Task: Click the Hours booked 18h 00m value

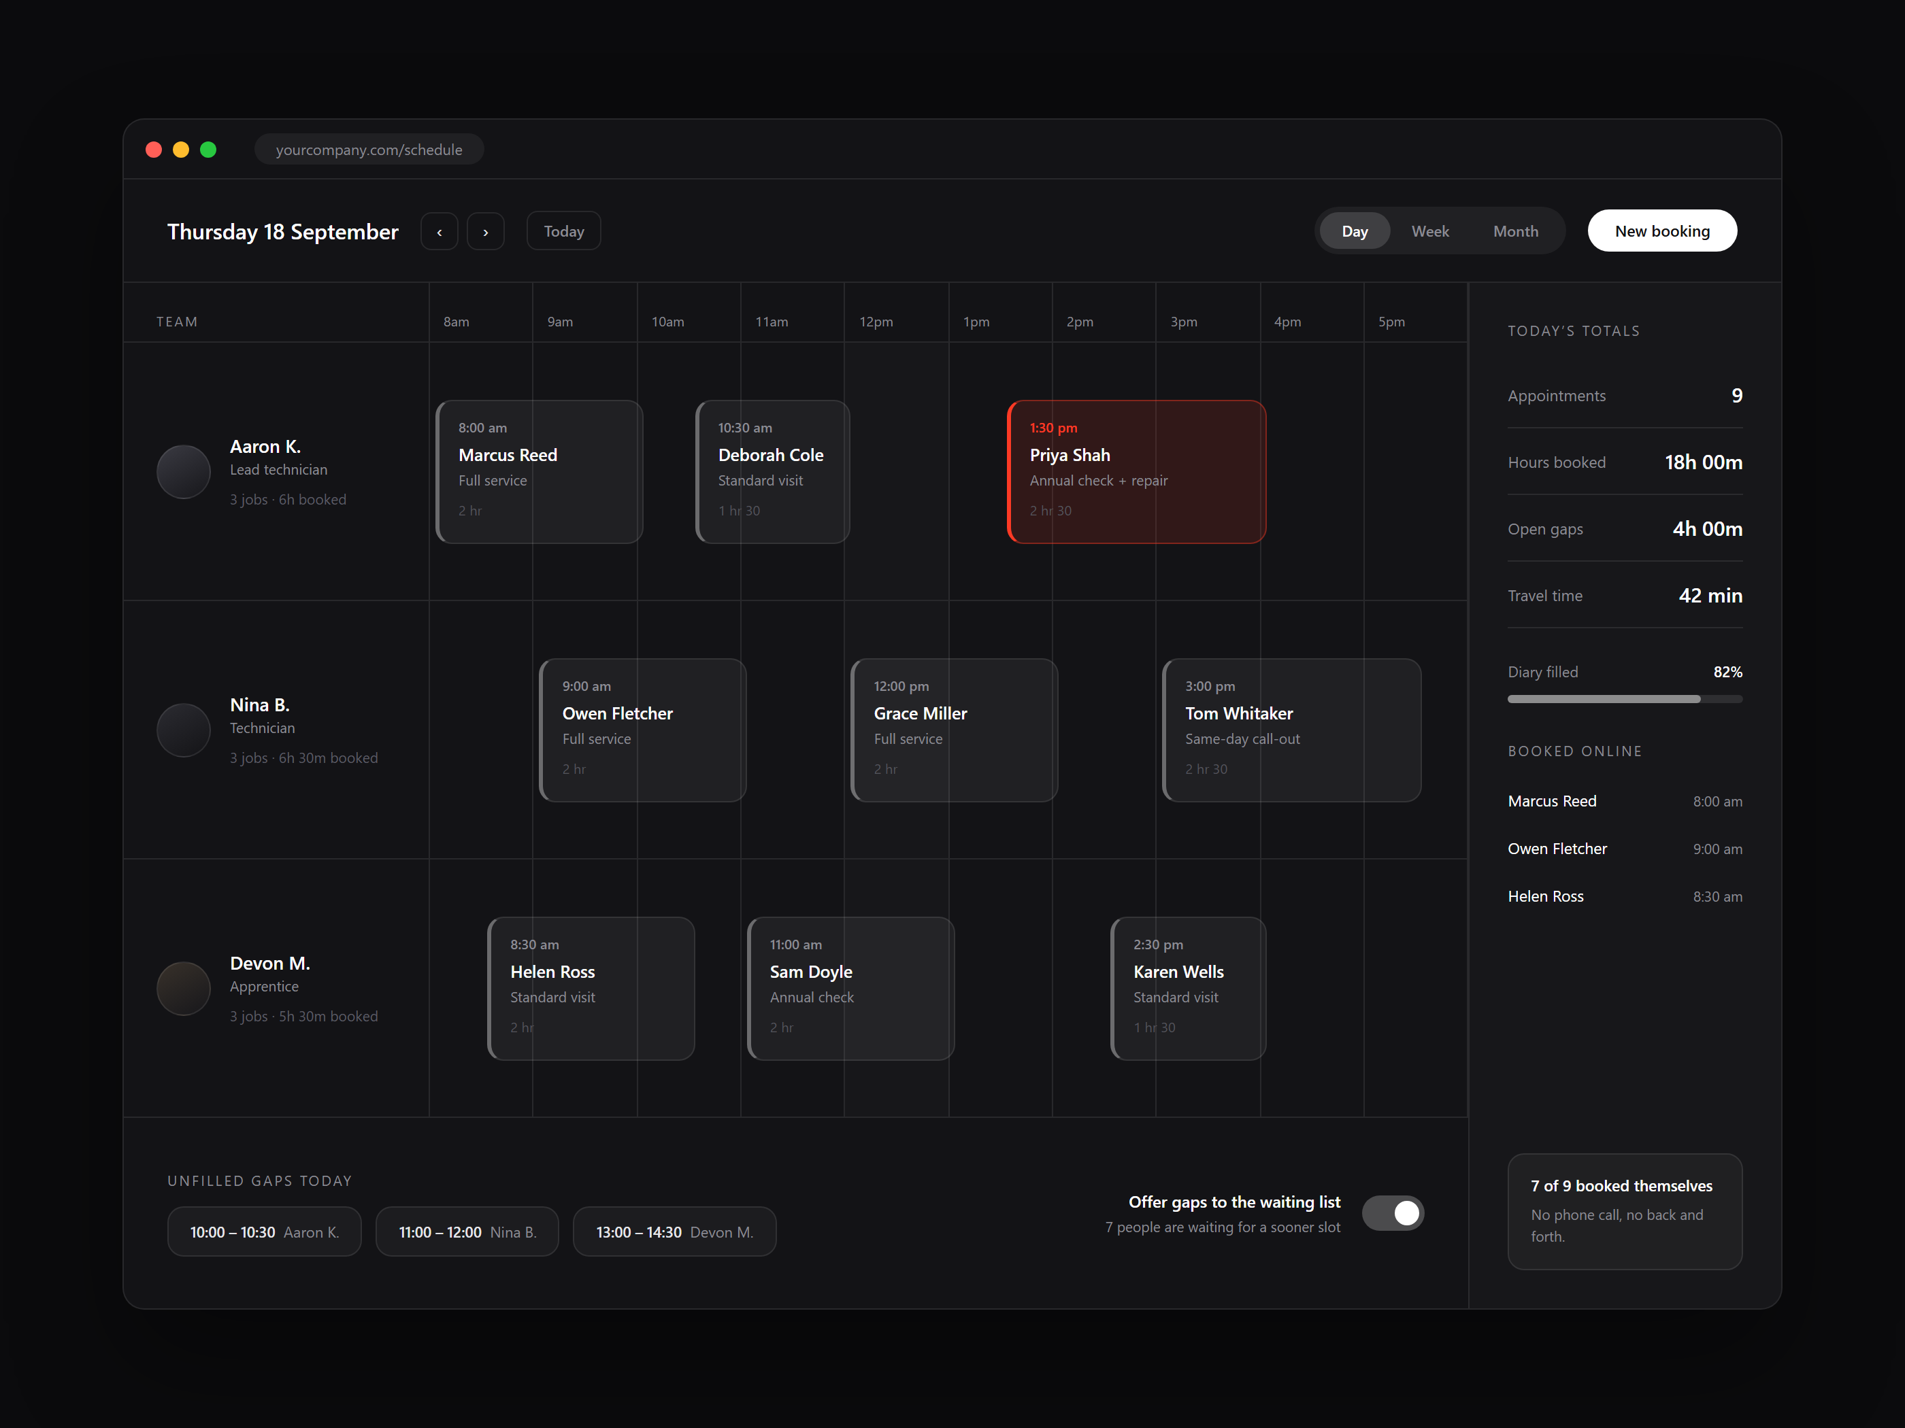Action: coord(1703,462)
